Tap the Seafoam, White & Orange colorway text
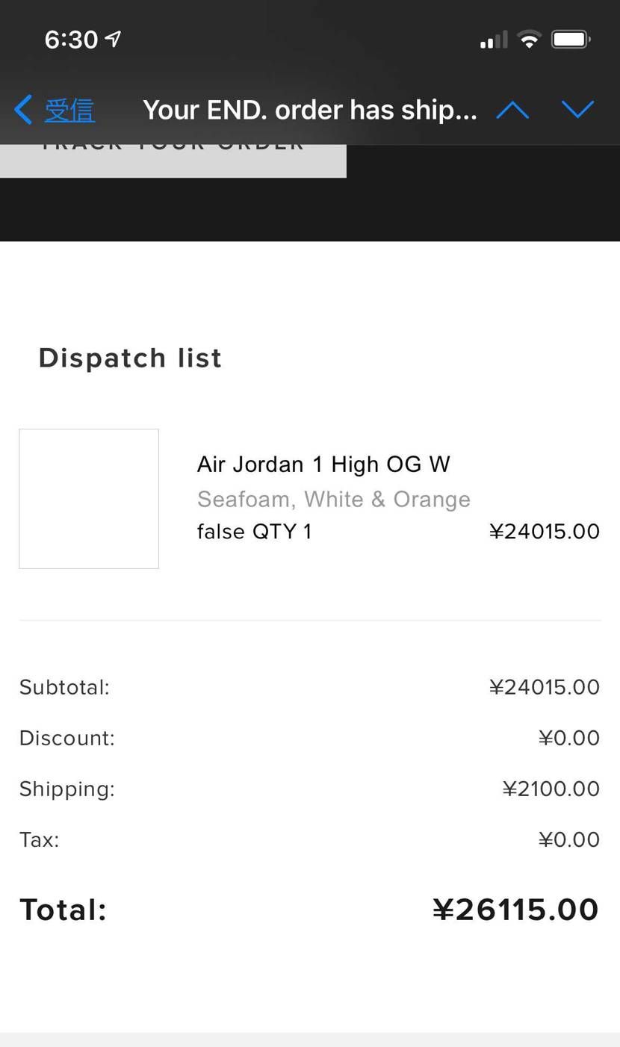 pyautogui.click(x=334, y=499)
